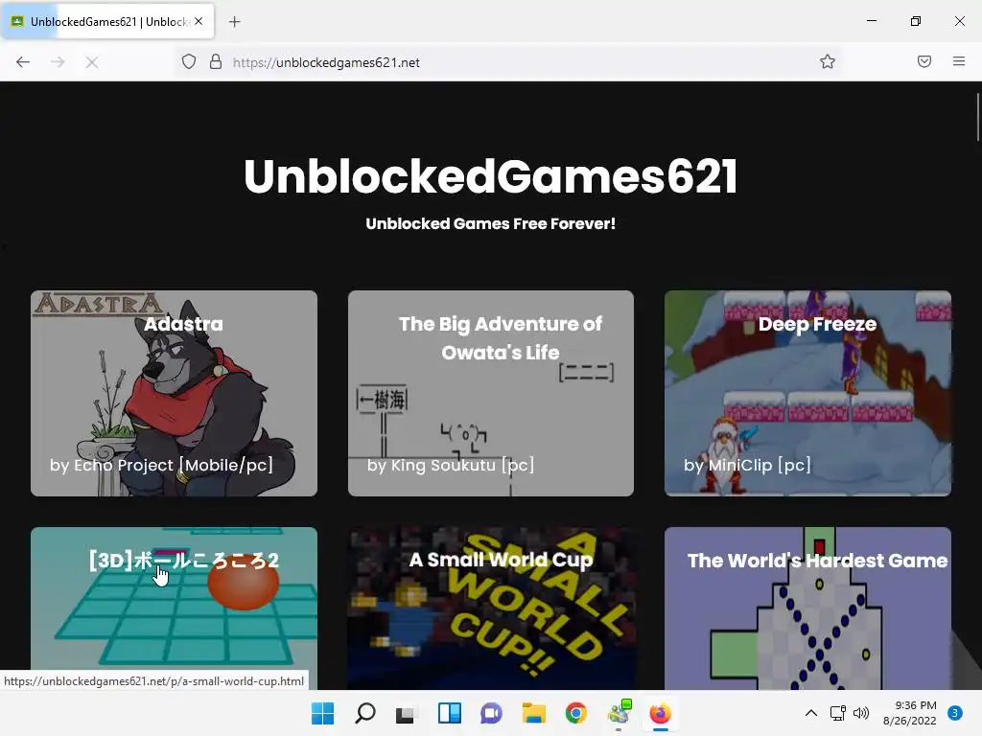Open the Deep Freeze game card
This screenshot has width=982, height=736.
click(807, 393)
